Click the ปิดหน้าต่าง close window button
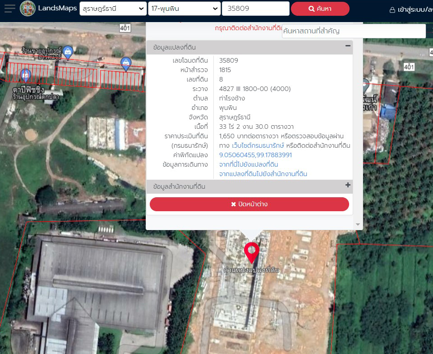 coord(249,204)
